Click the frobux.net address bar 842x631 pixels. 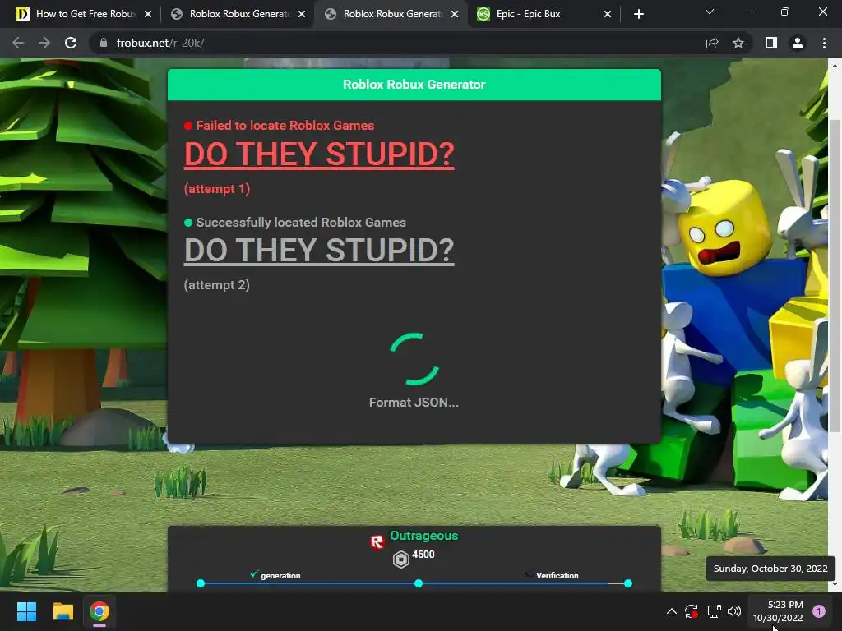point(397,43)
